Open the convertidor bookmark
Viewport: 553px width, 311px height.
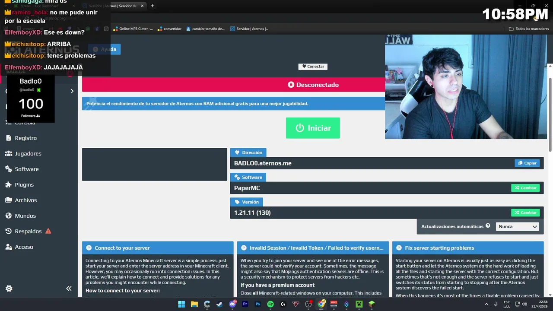[x=169, y=29]
